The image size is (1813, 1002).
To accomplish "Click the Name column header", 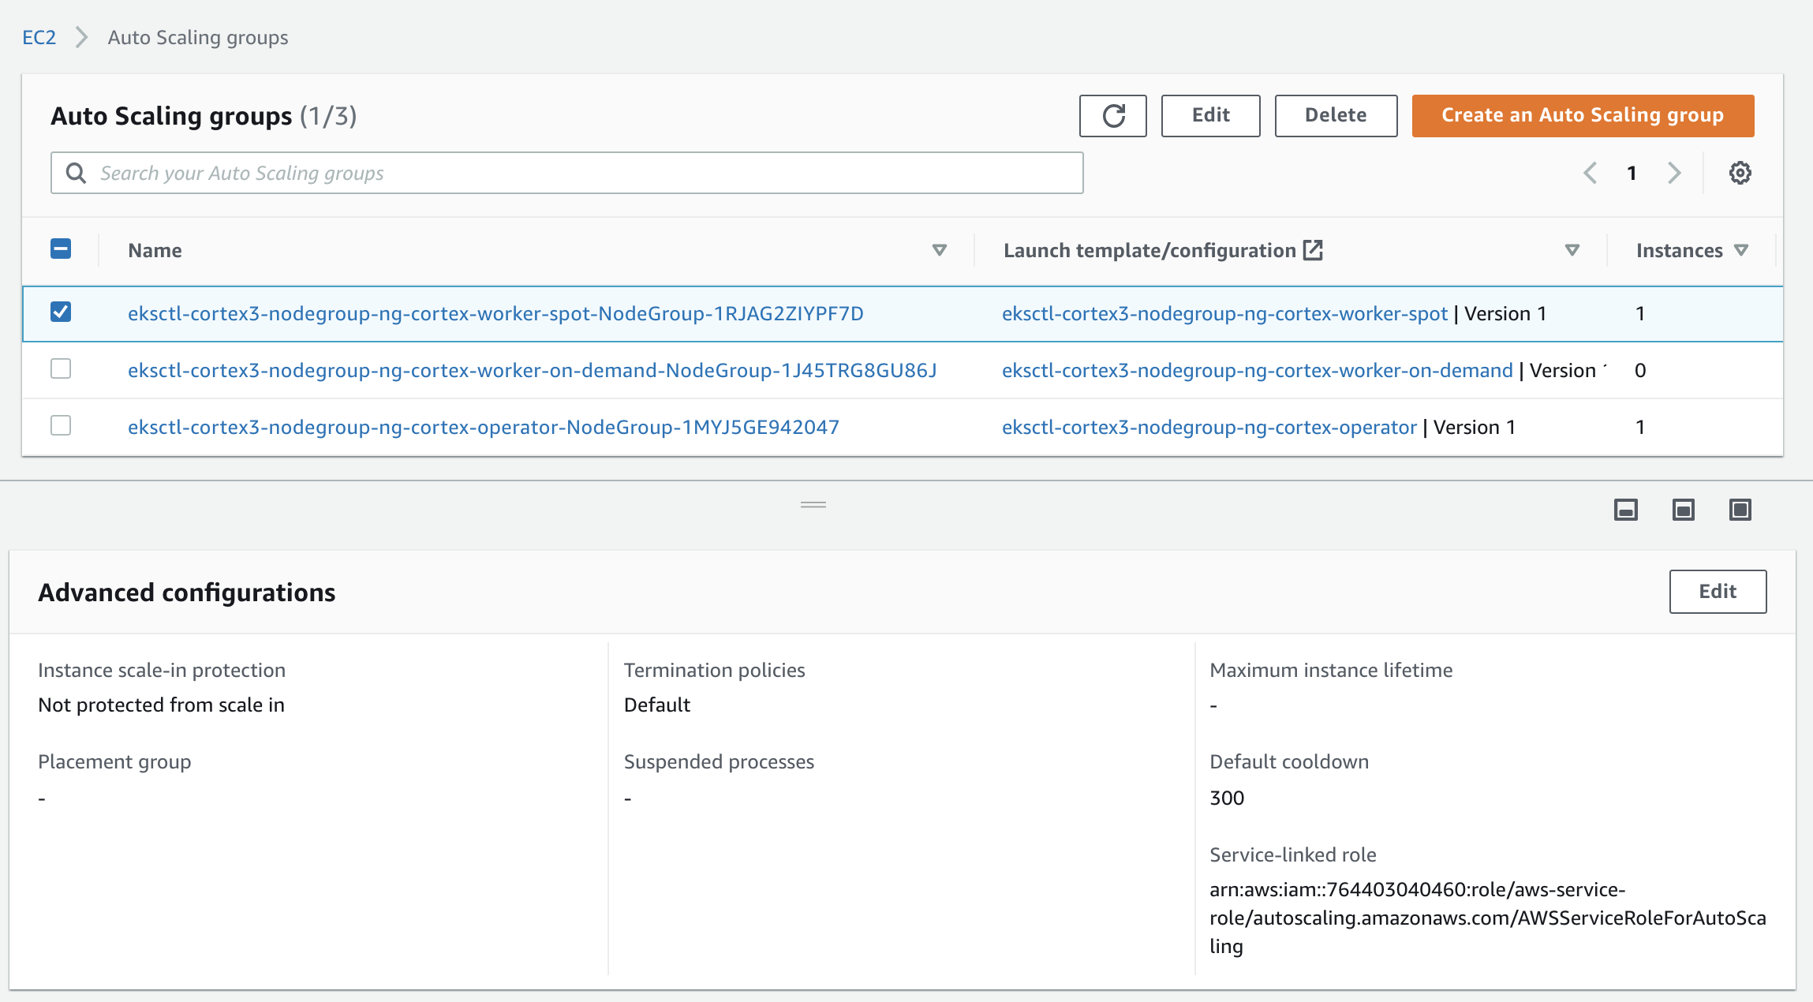I will click(155, 250).
